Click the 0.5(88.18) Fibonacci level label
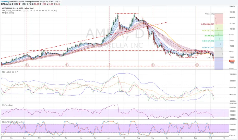Screen dimensions: 238x140 click(209, 36)
